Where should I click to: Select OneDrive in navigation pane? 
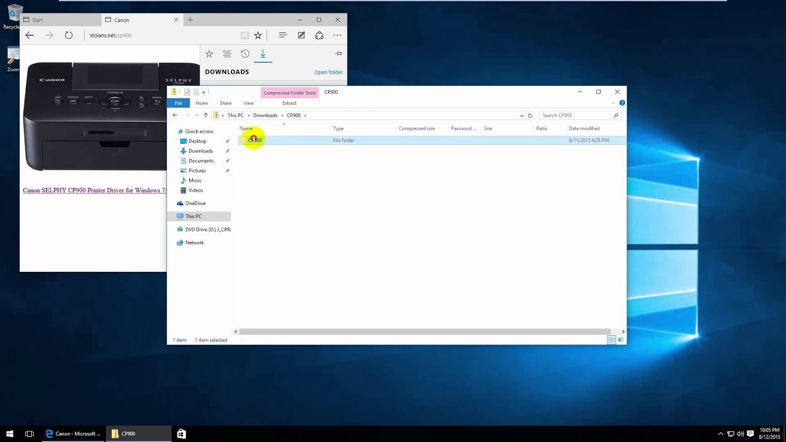[195, 203]
